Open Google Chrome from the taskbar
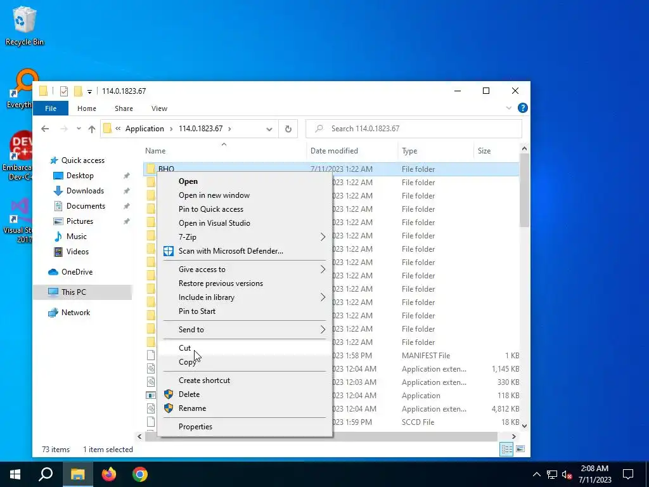The width and height of the screenshot is (649, 487). (140, 474)
